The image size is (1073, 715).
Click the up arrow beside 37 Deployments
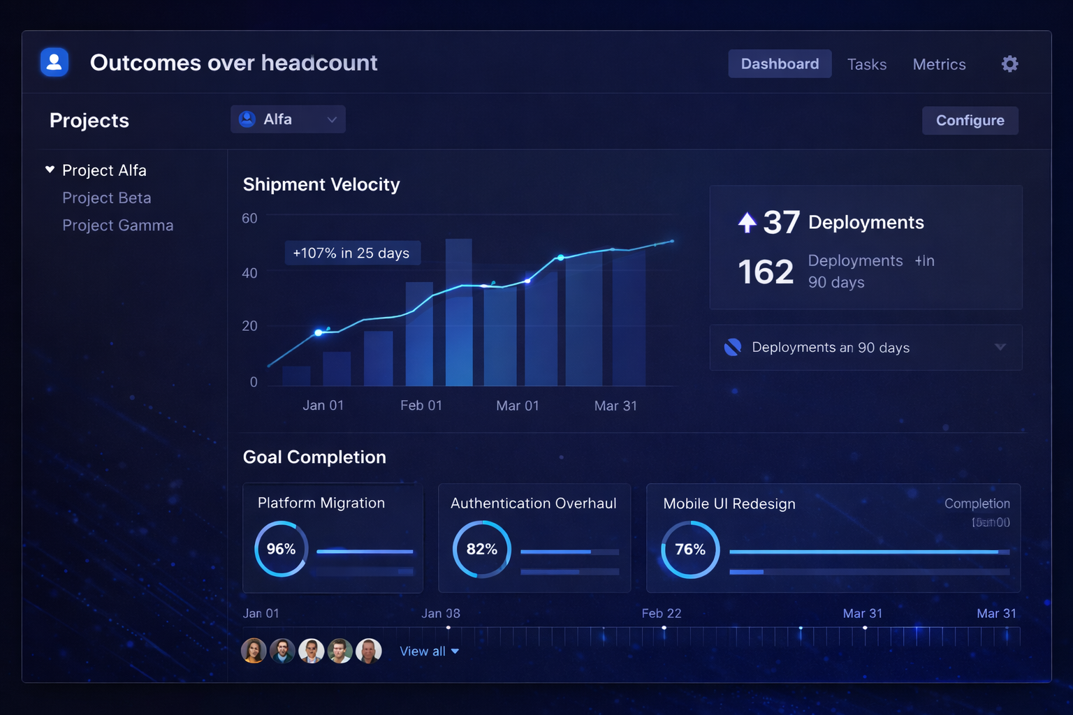point(747,223)
